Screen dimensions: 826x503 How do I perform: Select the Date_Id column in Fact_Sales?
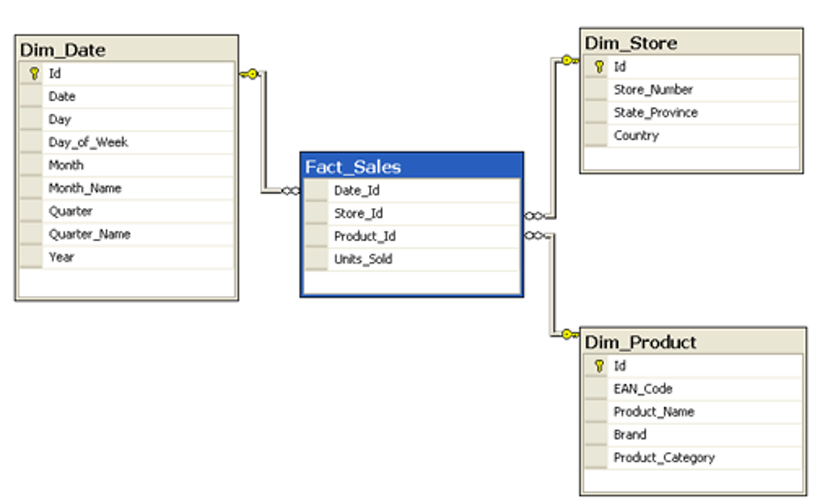click(x=412, y=191)
